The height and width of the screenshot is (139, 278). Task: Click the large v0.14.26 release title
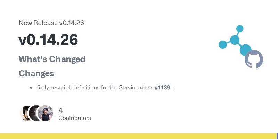48,40
